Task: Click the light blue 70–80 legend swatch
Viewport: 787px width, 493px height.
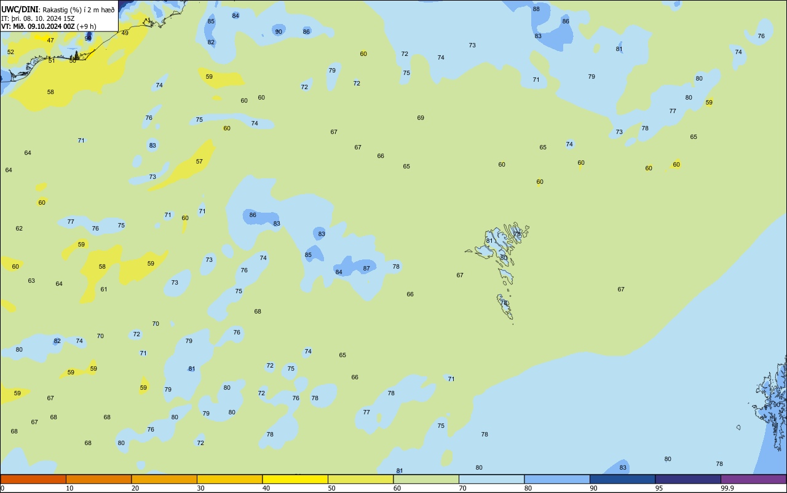Action: click(x=491, y=479)
